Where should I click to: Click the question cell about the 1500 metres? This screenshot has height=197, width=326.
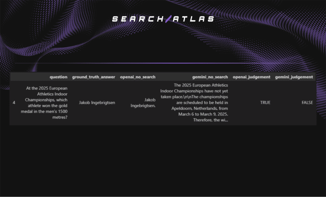point(47,103)
